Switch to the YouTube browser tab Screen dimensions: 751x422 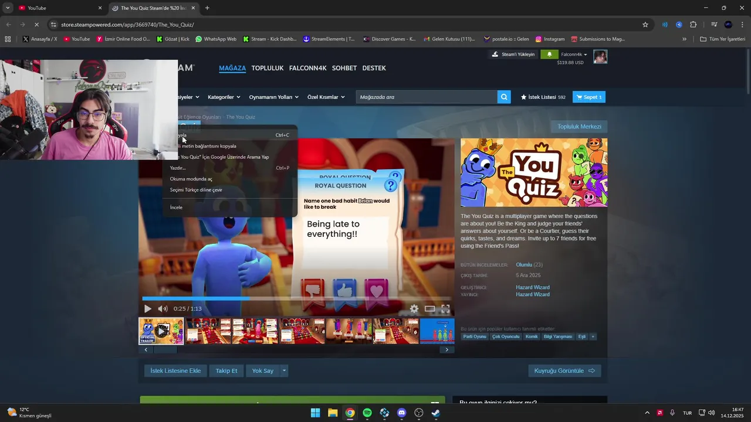coord(60,8)
